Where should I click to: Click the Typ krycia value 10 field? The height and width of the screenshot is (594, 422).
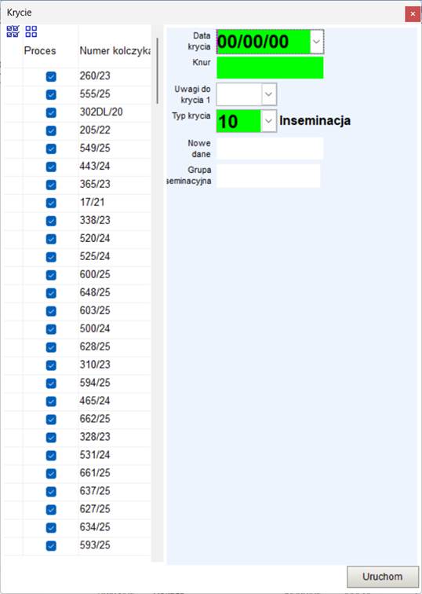[x=238, y=121]
